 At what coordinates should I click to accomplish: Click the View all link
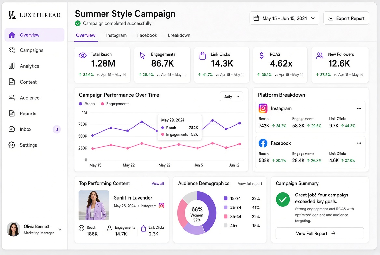157,183
